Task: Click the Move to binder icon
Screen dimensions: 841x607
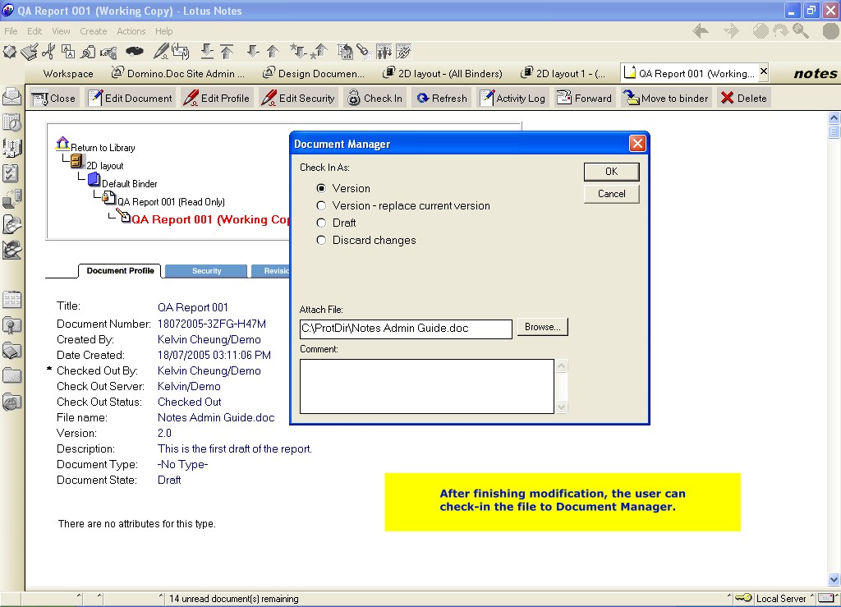Action: pyautogui.click(x=631, y=98)
